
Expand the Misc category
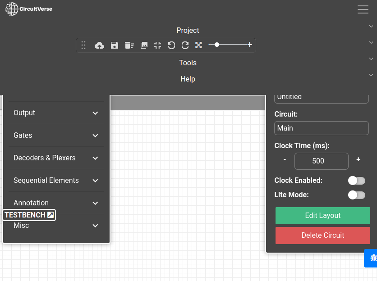tap(56, 226)
